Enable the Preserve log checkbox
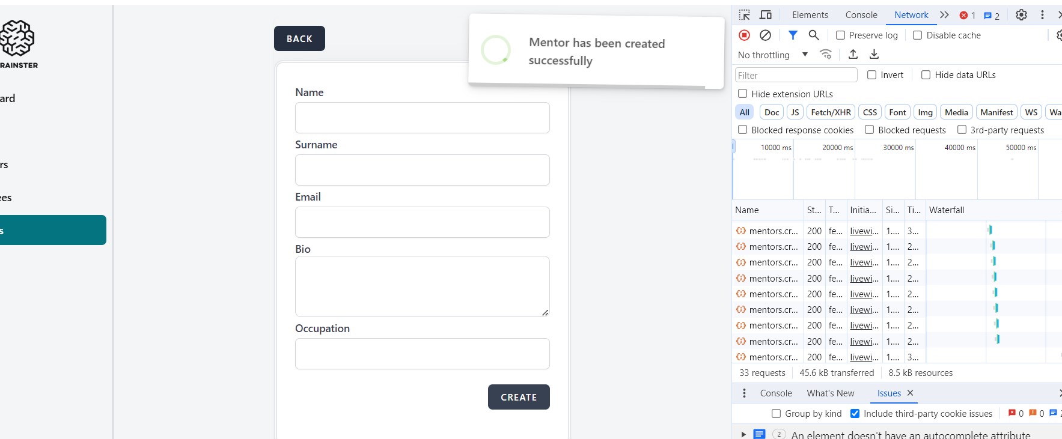 840,35
